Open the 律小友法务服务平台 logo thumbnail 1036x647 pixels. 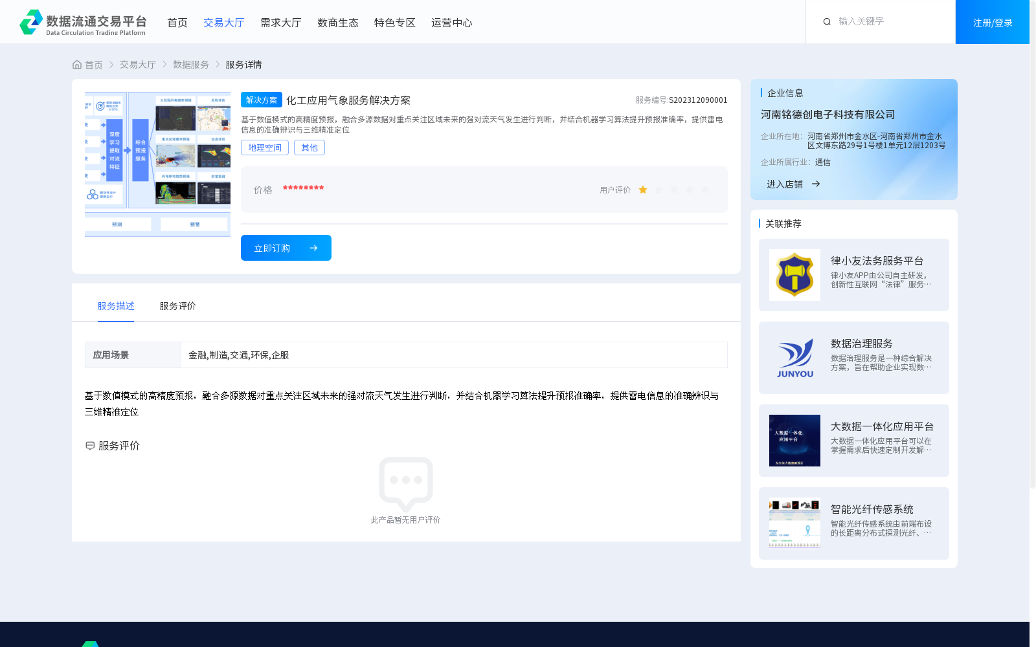tap(794, 275)
